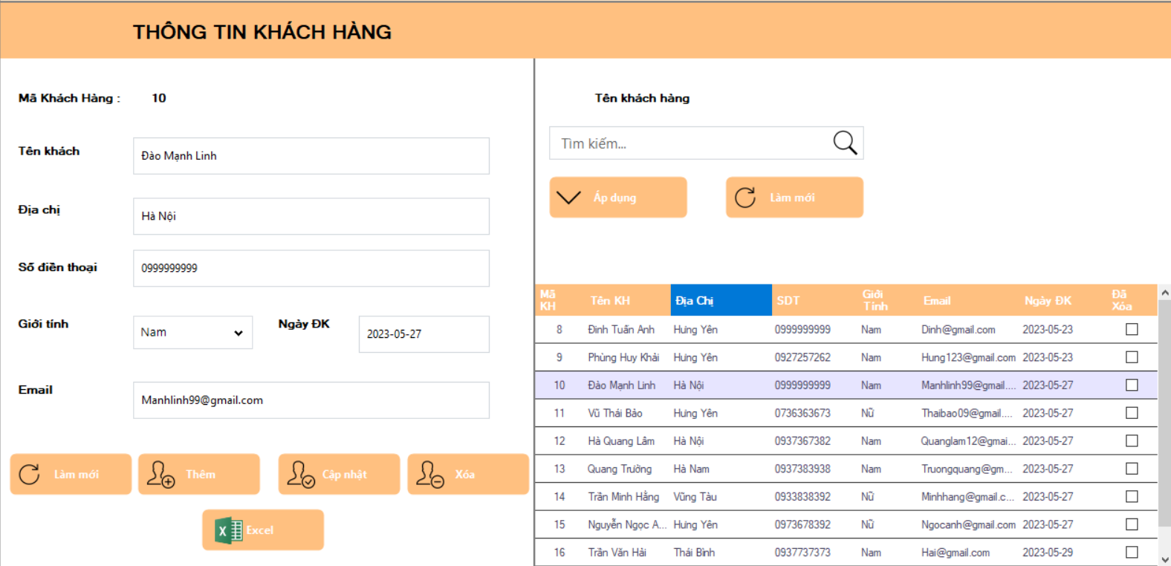The width and height of the screenshot is (1171, 566).
Task: Select the Vũ Thái Bảo name cell
Action: pos(615,413)
